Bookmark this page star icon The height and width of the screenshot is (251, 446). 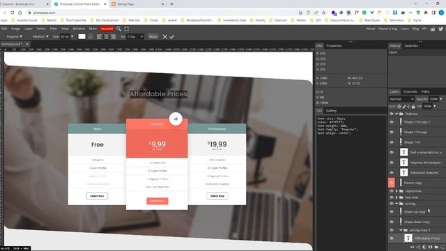(323, 13)
